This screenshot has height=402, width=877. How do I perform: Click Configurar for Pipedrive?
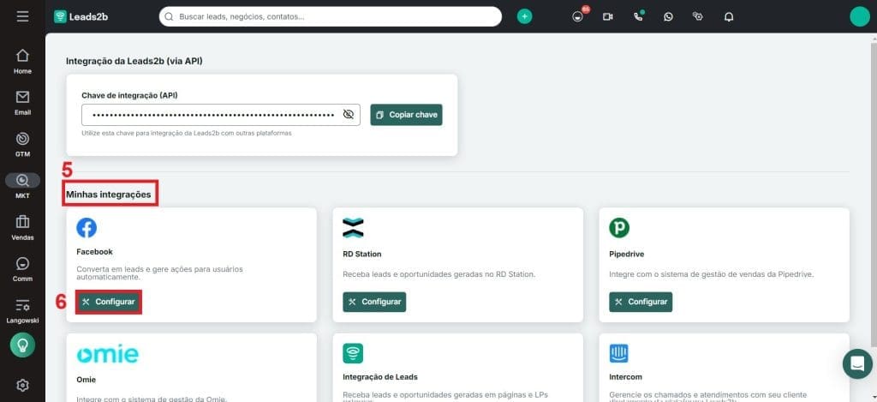pos(641,302)
